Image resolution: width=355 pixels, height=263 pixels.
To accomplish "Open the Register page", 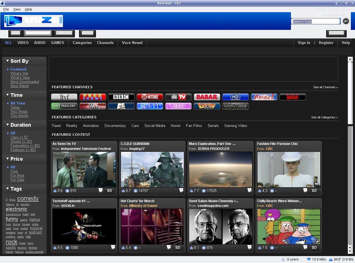I will (326, 43).
